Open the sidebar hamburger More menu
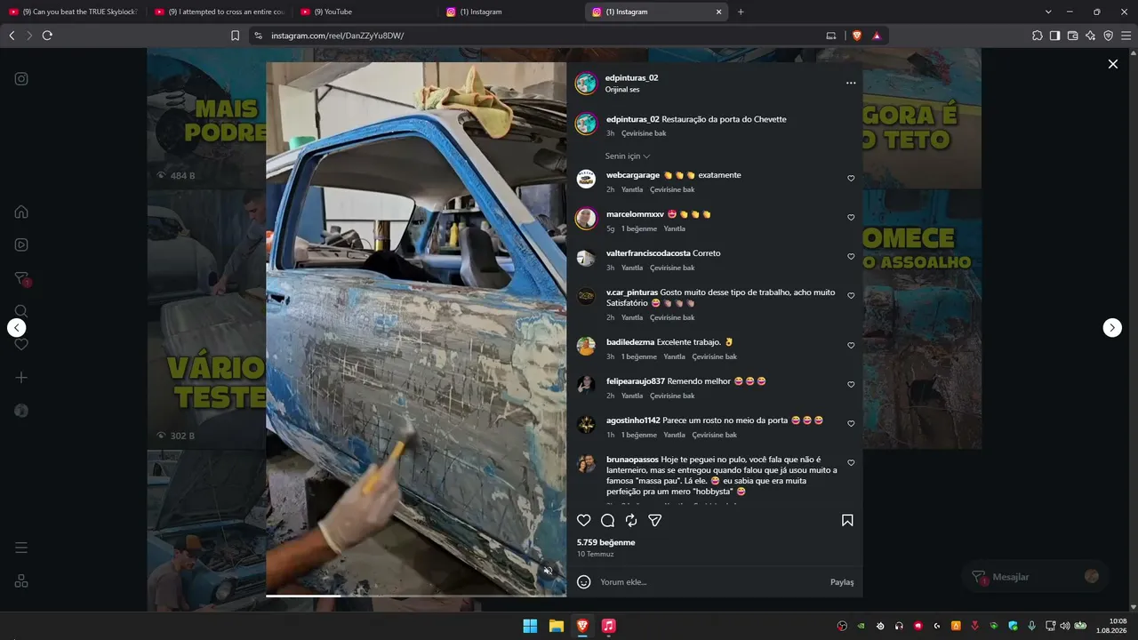The height and width of the screenshot is (640, 1138). (x=21, y=548)
